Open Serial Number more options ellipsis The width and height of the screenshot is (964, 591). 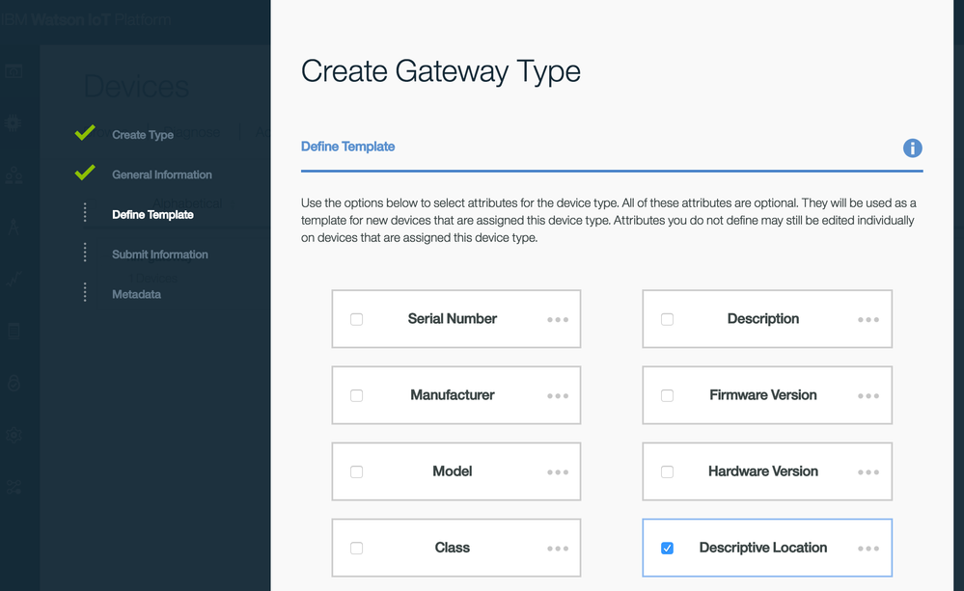(558, 319)
